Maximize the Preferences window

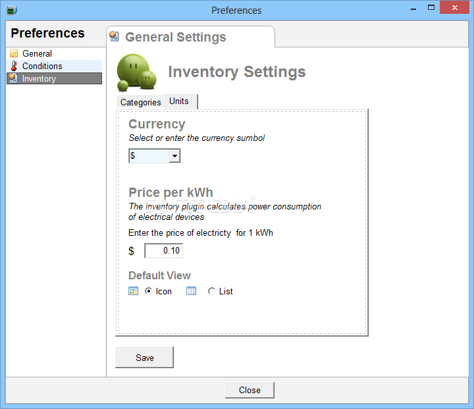coord(431,8)
